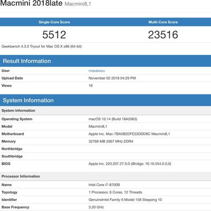This screenshot has height=211, width=211.
Task: Click the Identifier row label
Action: click(x=9, y=200)
